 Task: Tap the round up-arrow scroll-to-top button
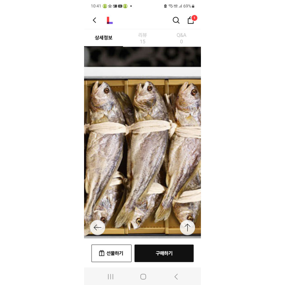187,227
